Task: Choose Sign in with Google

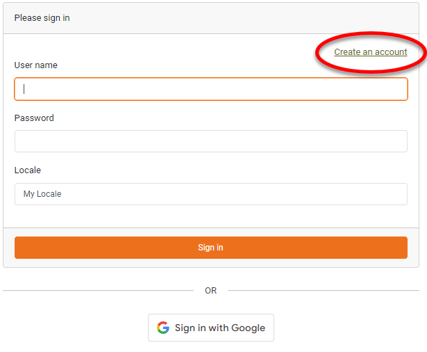Action: coord(211,328)
